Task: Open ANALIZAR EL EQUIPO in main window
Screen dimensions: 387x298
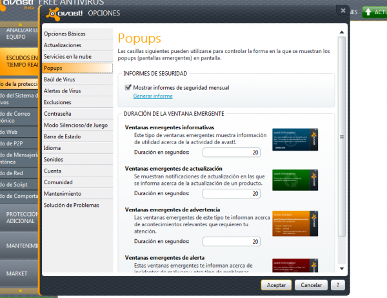Action: click(x=19, y=36)
